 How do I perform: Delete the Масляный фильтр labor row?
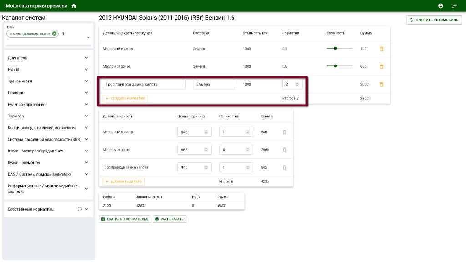381,49
